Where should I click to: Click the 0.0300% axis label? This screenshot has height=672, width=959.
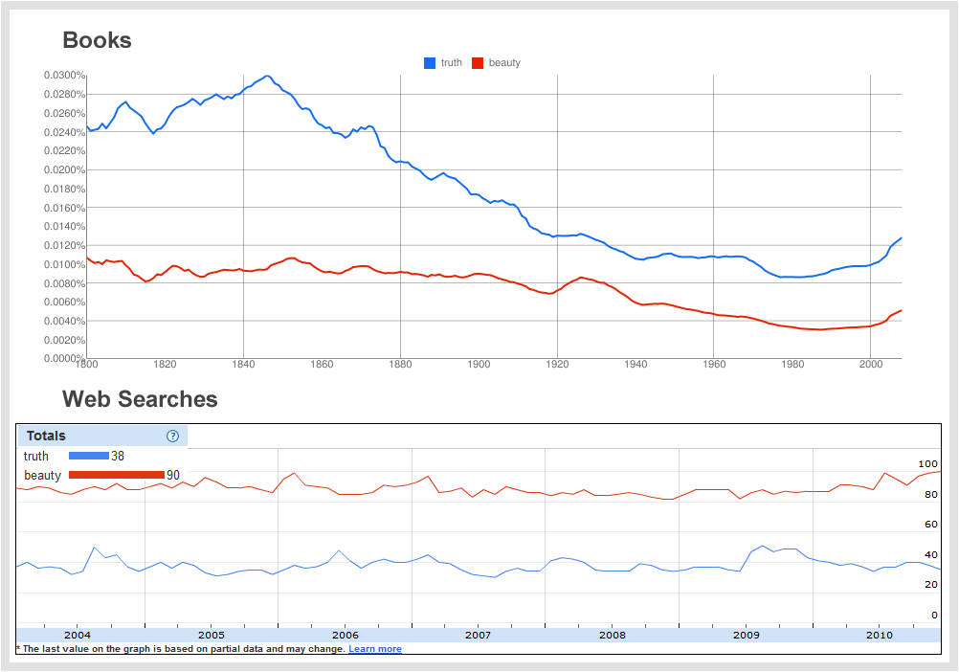(x=64, y=75)
